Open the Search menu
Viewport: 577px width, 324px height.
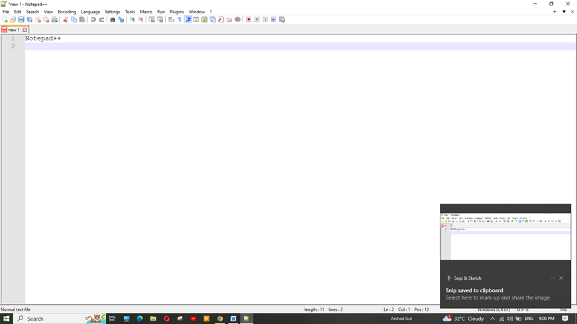point(32,12)
